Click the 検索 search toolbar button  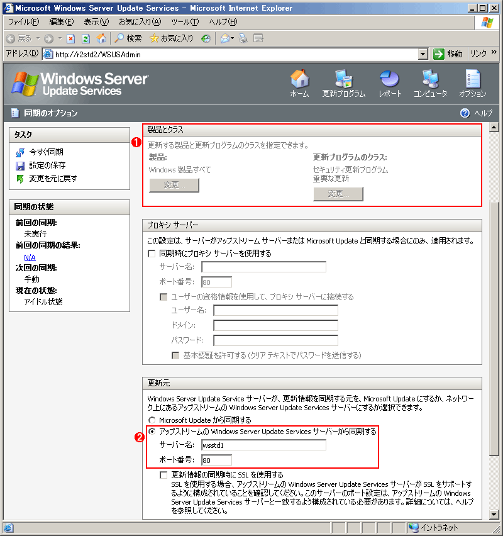[x=128, y=38]
